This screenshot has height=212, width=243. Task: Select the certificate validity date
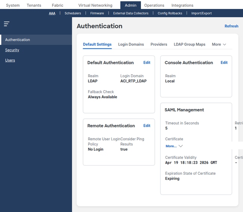coord(191,163)
